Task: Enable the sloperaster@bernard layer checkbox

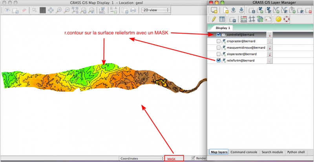Action: 219,54
